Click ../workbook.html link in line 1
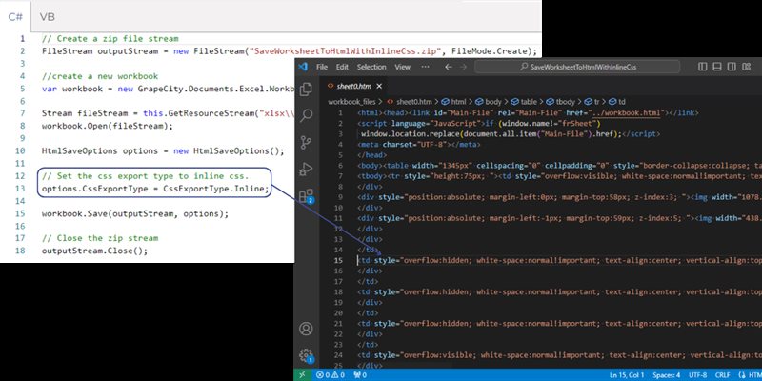 point(624,112)
